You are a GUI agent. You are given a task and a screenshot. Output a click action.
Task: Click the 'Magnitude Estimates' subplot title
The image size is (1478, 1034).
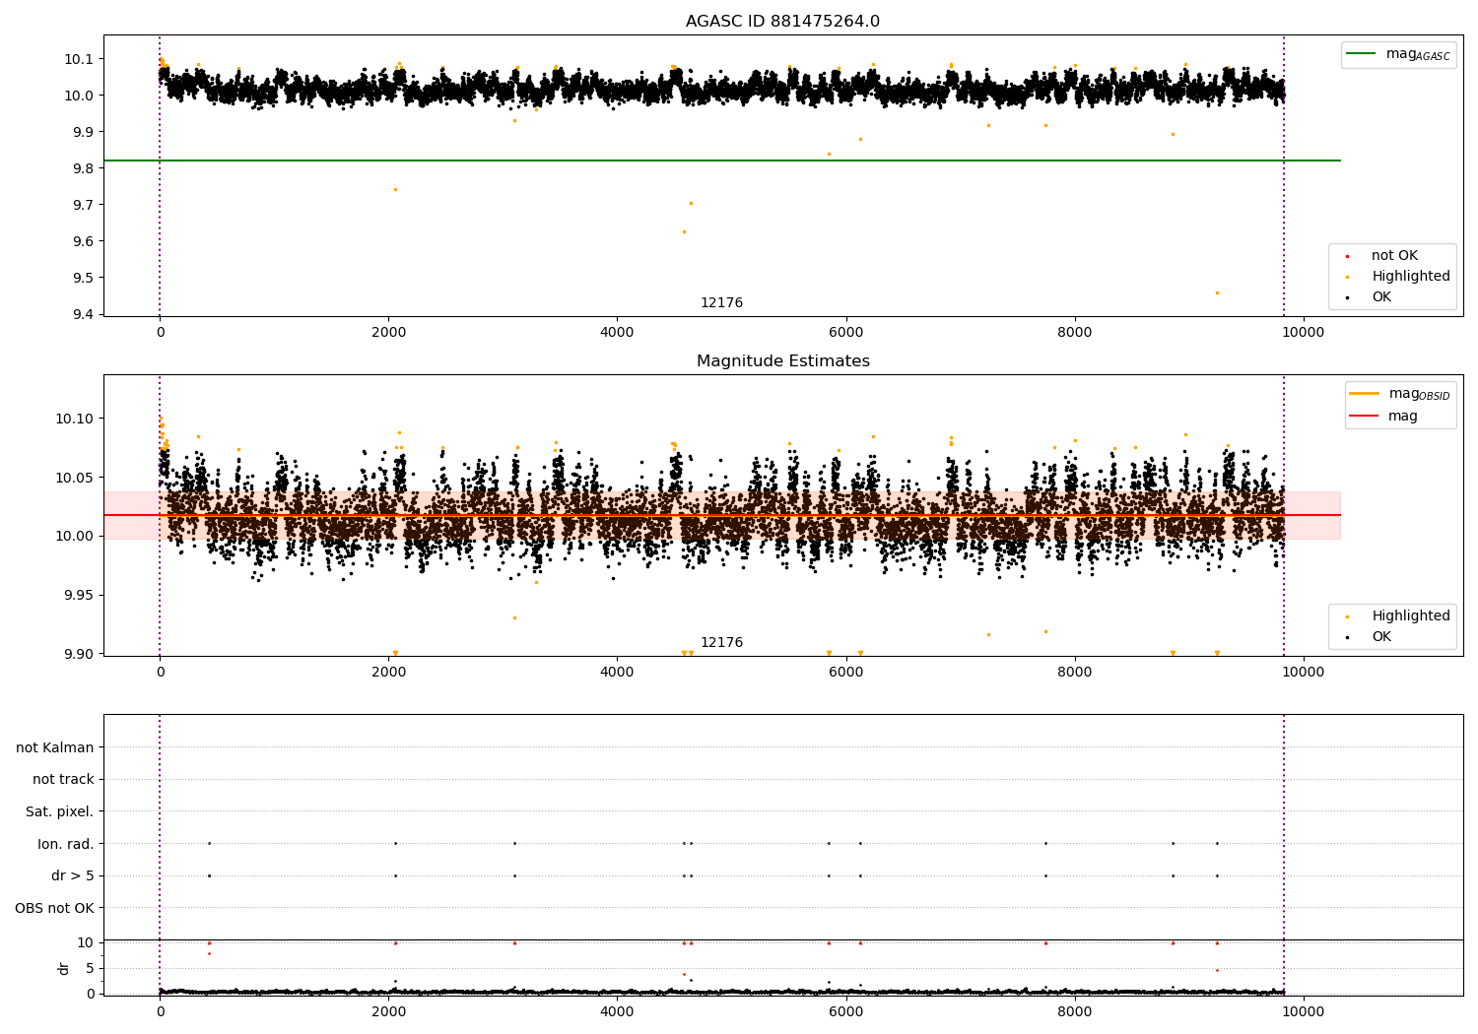point(782,361)
